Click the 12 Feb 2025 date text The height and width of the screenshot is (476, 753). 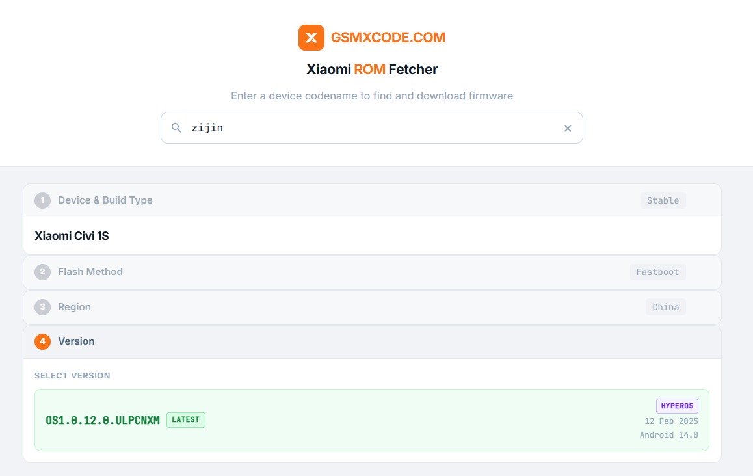[x=671, y=421]
